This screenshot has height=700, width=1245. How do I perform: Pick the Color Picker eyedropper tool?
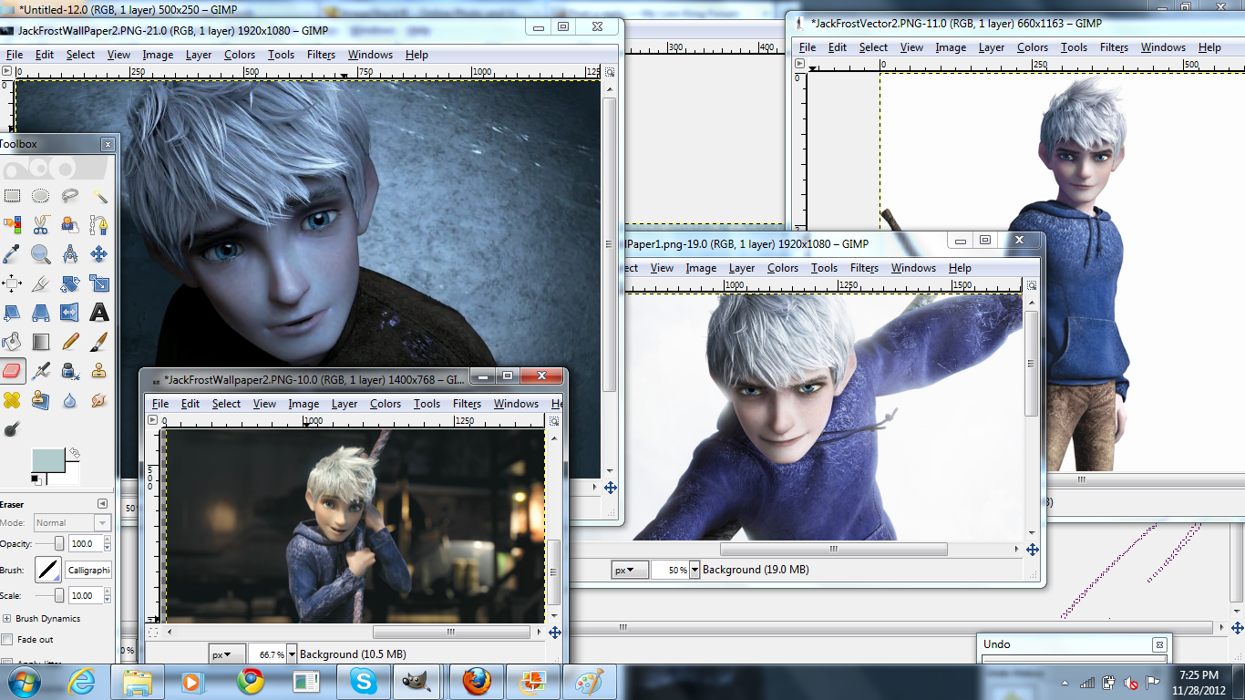12,253
